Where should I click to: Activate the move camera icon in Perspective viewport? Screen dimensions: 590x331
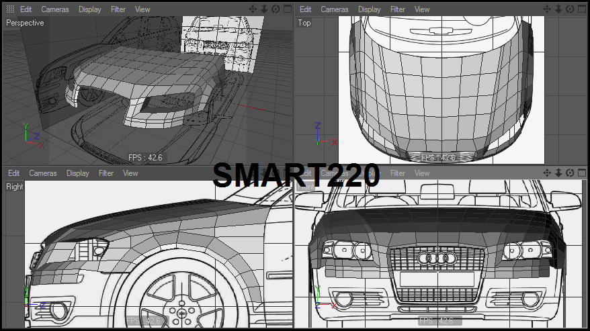253,9
